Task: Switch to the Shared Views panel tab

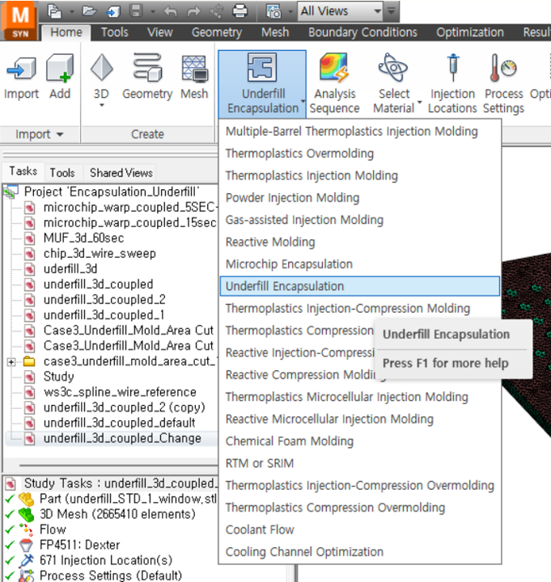Action: point(121,172)
